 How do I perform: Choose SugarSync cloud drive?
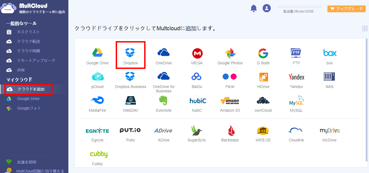(x=197, y=133)
